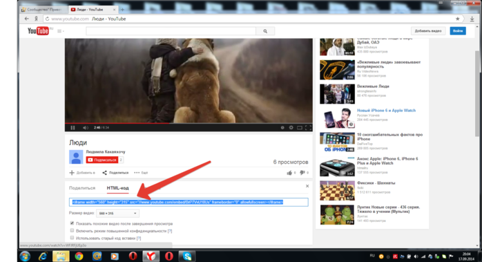Click the blue Войти sign-in button
This screenshot has height=262, width=482.
[458, 31]
